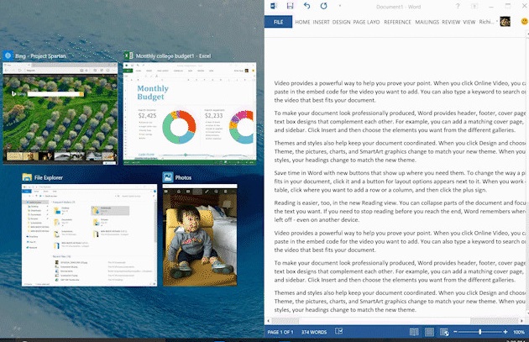Click the Redo/Repeat arrow in Word
This screenshot has width=529, height=342.
click(323, 6)
